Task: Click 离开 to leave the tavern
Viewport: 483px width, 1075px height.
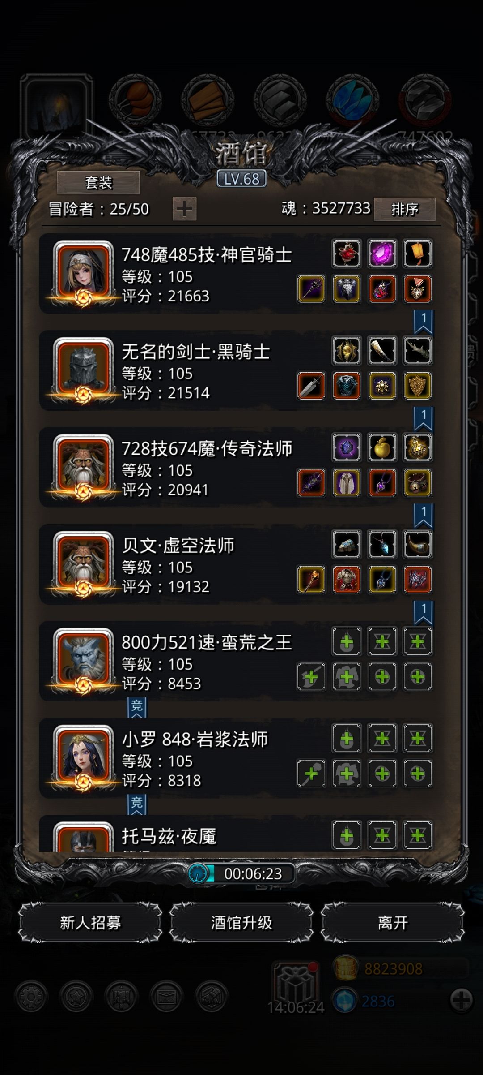Action: click(x=393, y=923)
